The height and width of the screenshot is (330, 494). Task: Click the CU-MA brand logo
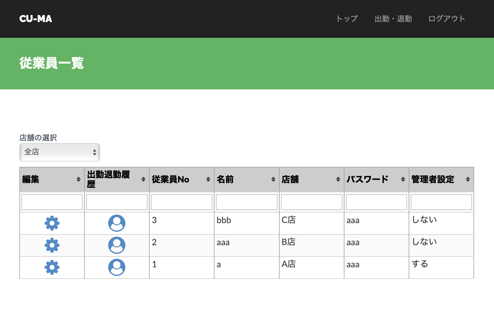coord(36,19)
